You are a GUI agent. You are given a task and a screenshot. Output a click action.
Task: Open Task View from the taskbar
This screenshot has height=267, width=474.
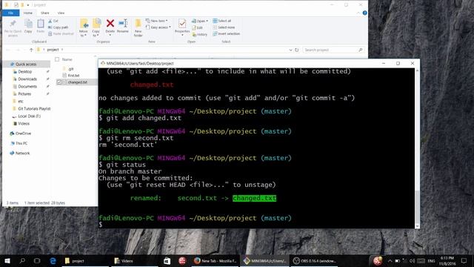(x=37, y=260)
